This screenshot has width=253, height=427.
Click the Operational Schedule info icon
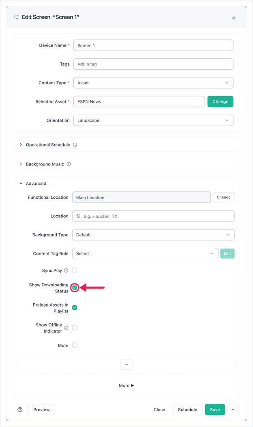click(75, 145)
